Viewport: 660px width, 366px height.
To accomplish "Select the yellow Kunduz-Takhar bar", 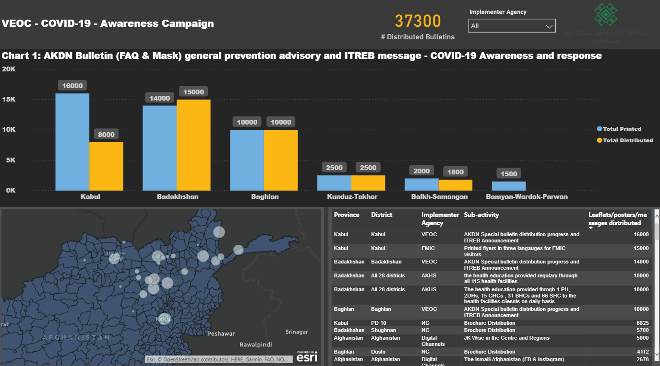I will (368, 183).
